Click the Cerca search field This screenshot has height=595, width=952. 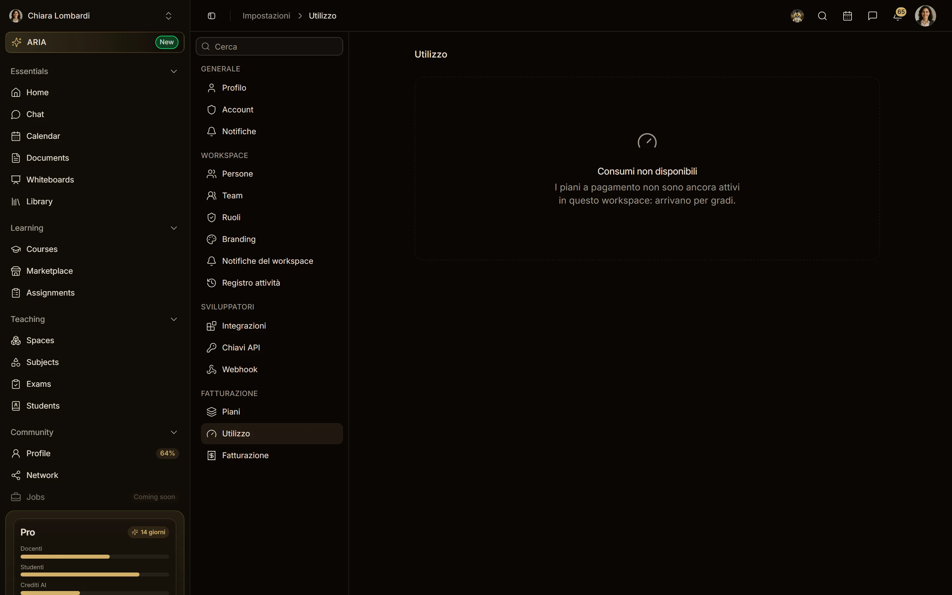[269, 46]
